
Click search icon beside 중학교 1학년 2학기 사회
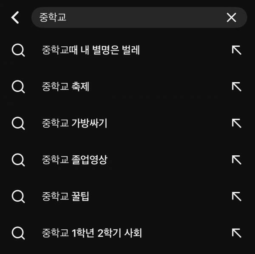[18, 233]
